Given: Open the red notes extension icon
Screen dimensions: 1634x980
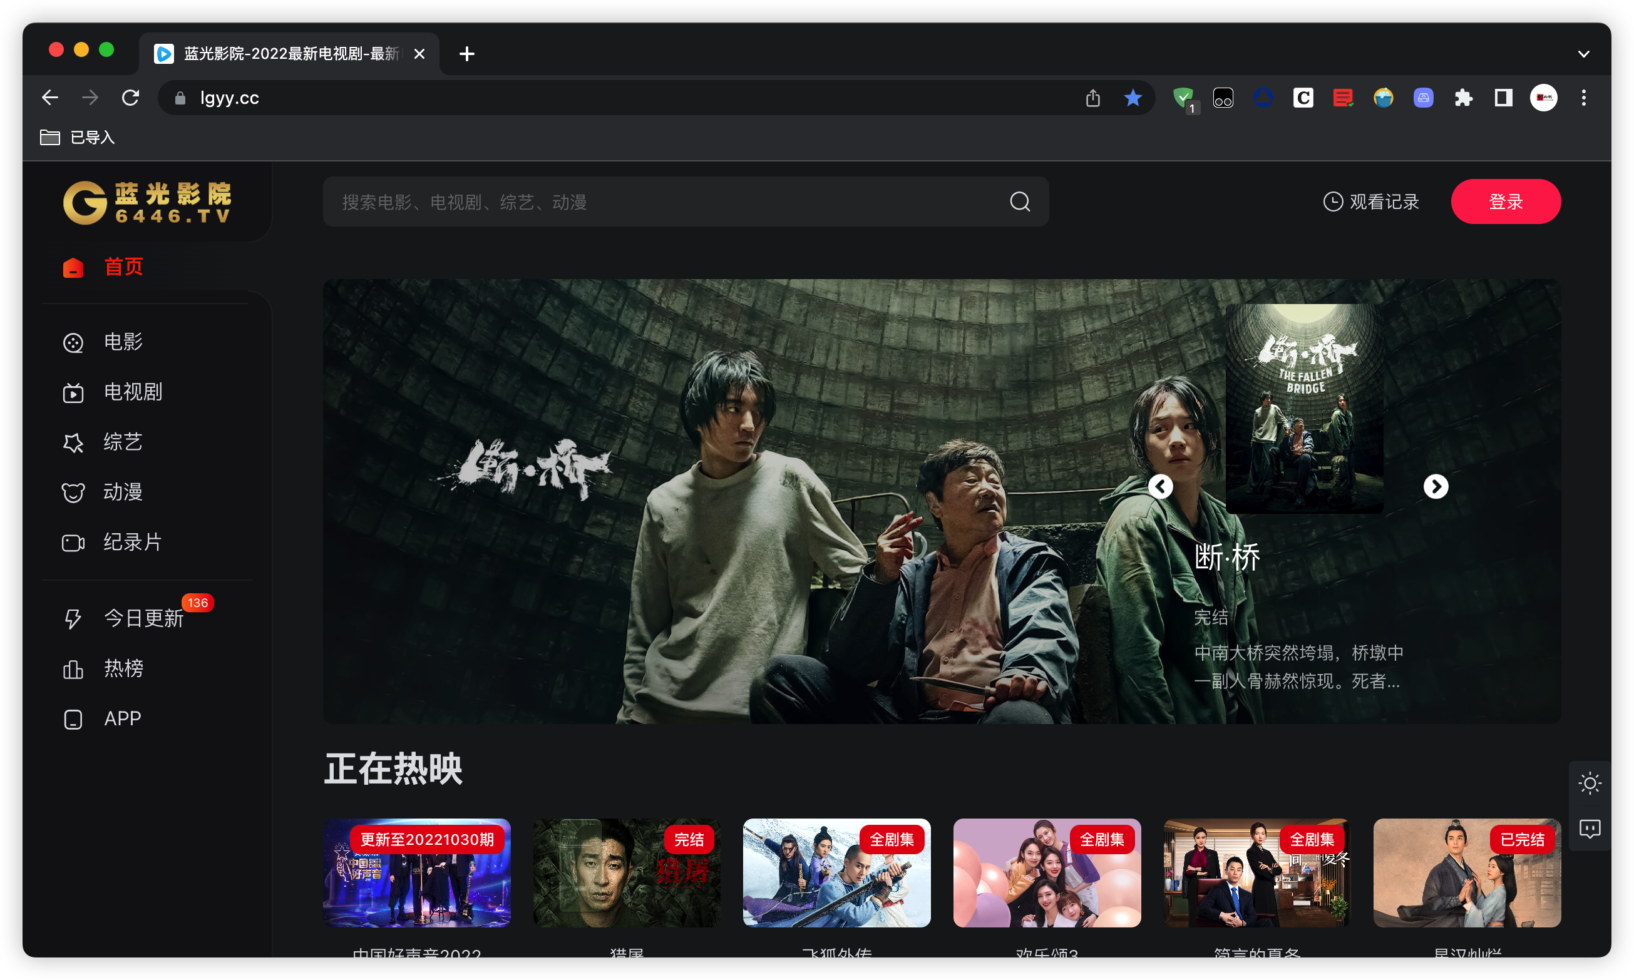Looking at the screenshot, I should click(1342, 98).
